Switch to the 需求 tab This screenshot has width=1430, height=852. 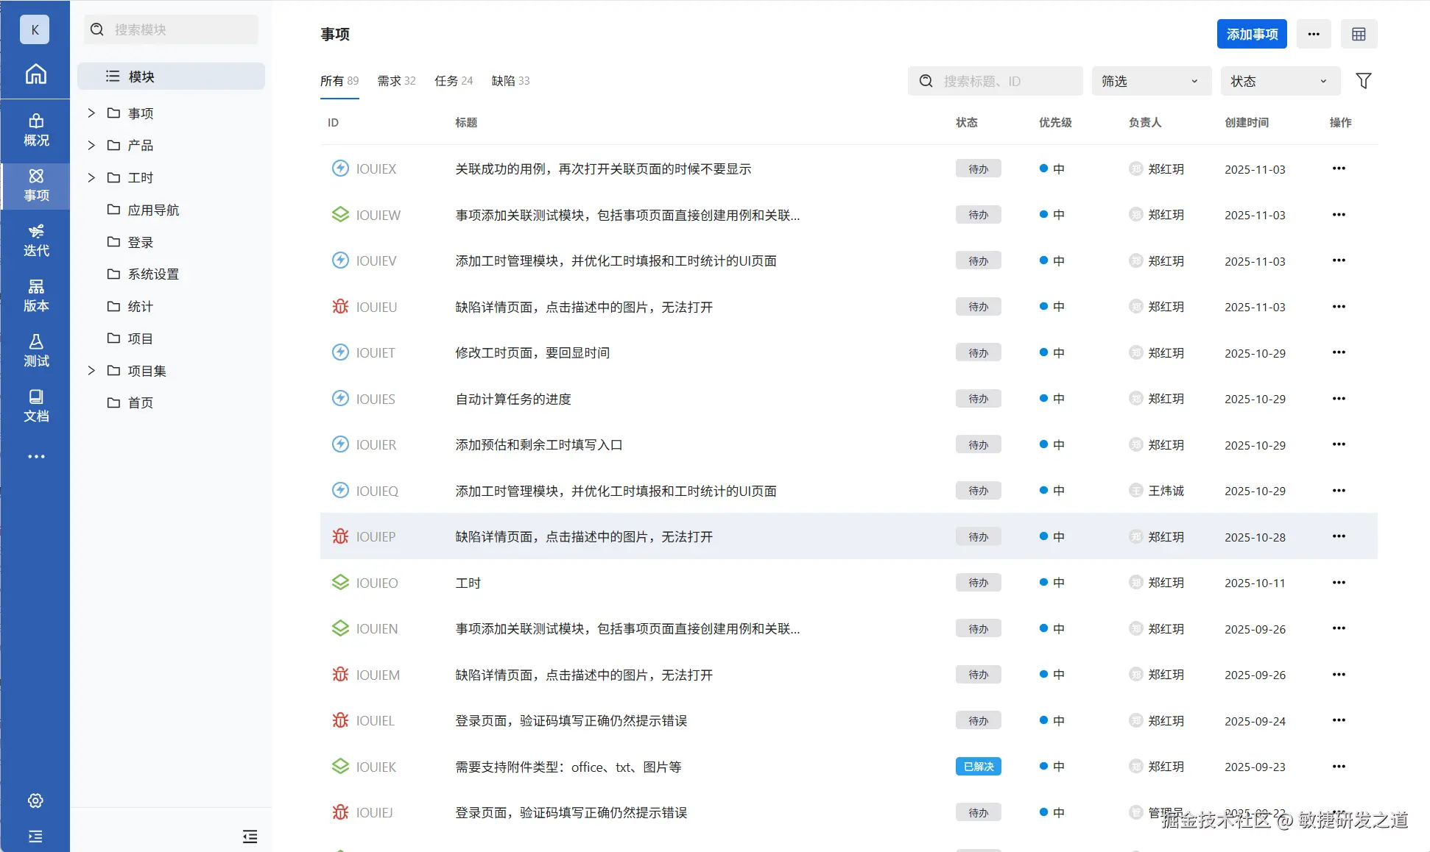click(x=396, y=81)
